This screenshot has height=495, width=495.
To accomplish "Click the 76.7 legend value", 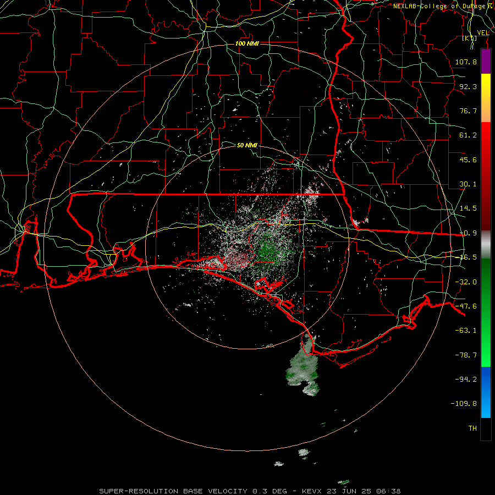I will 468,111.
